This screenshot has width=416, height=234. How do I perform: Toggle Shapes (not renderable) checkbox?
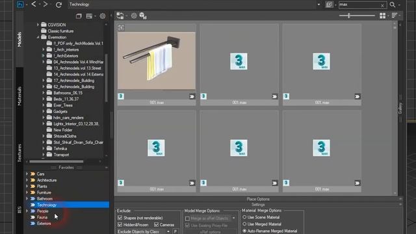point(120,218)
